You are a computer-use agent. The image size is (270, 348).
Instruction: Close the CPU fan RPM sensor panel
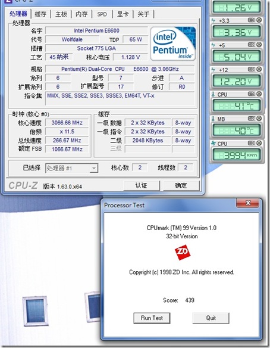(x=259, y=144)
